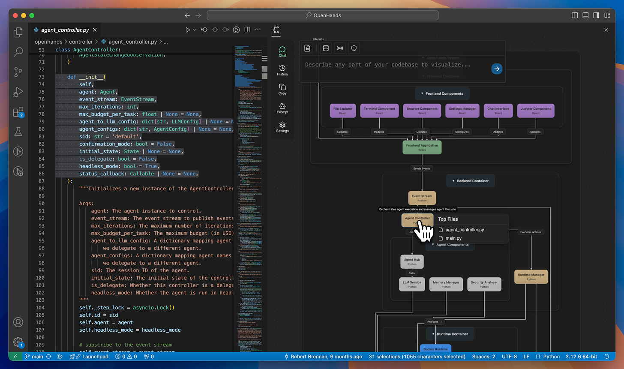Open History in diagram side panel
Screen dimensions: 624x369
(x=282, y=70)
